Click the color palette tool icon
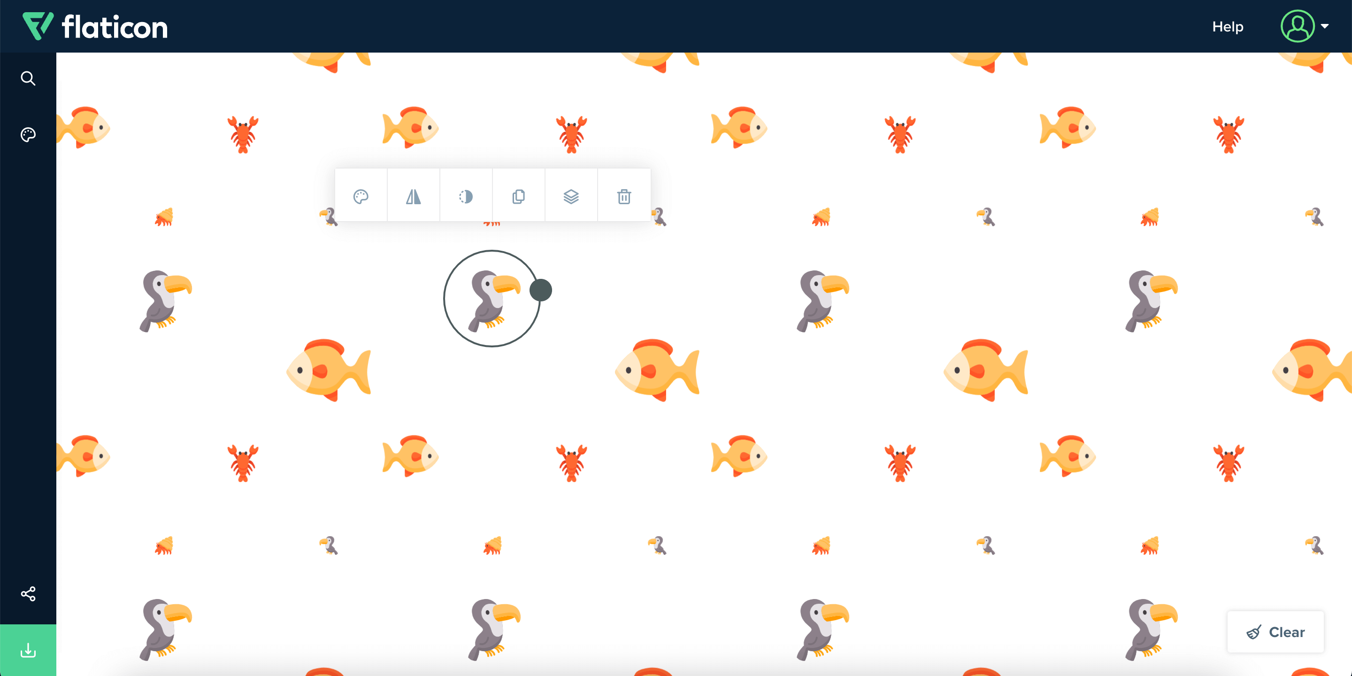Screen dimensions: 1352x676 (x=361, y=197)
